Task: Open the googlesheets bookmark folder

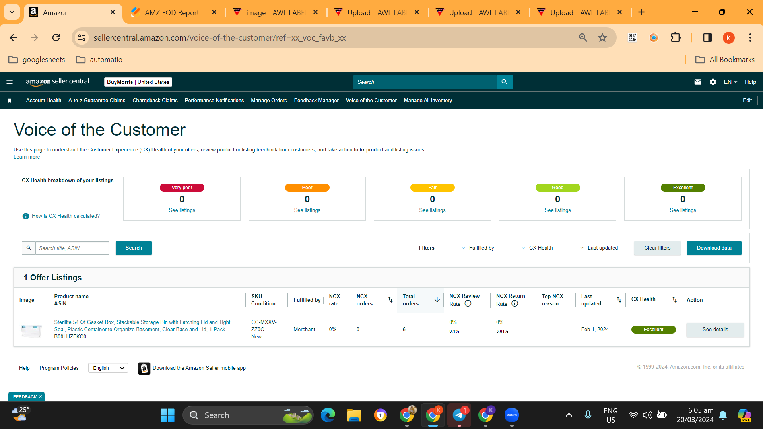Action: click(37, 60)
